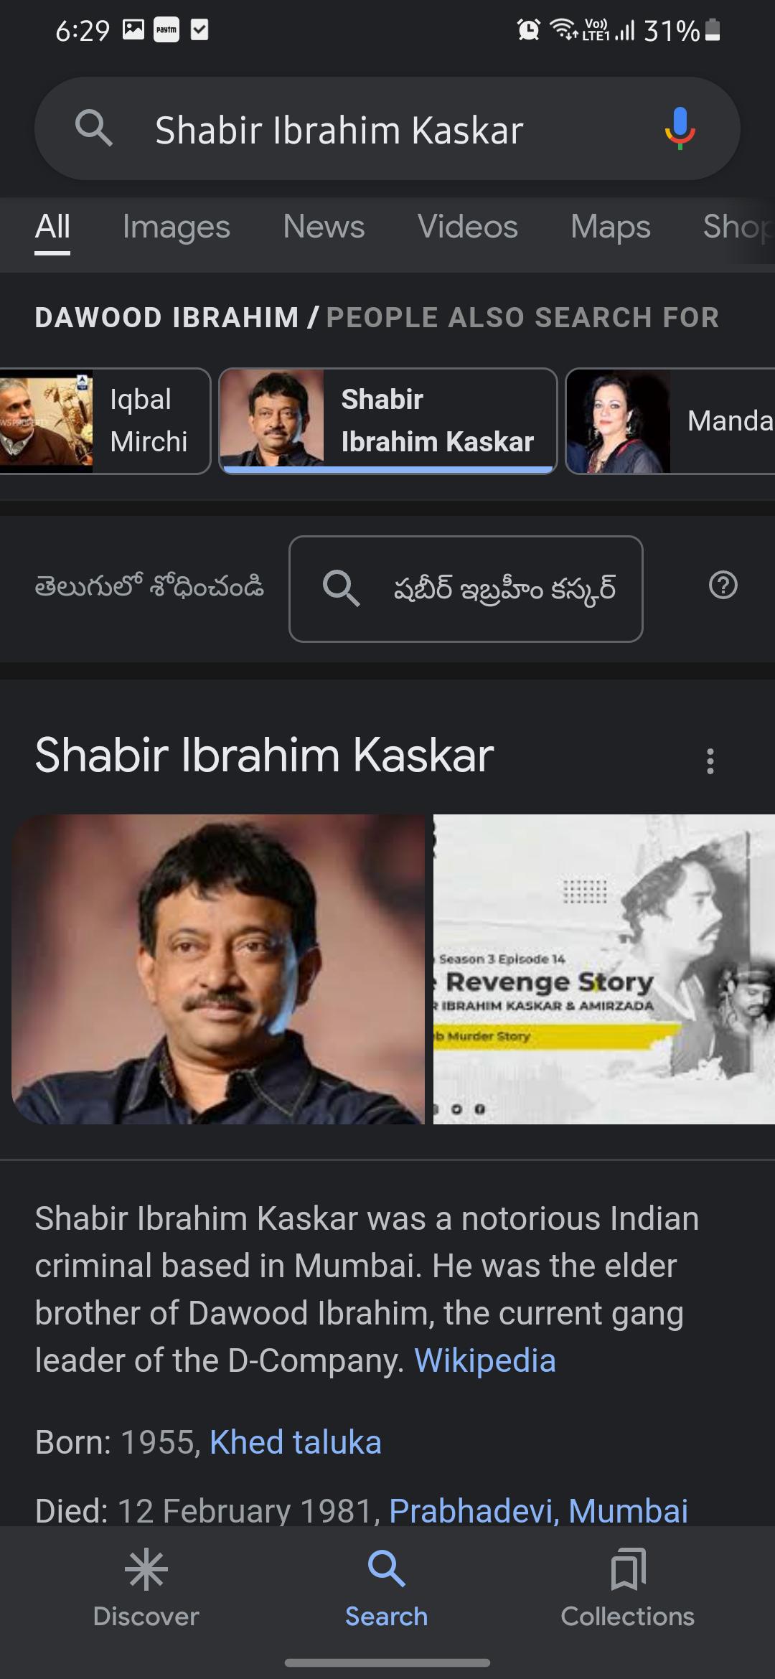Open the Wikipedia link

click(485, 1360)
